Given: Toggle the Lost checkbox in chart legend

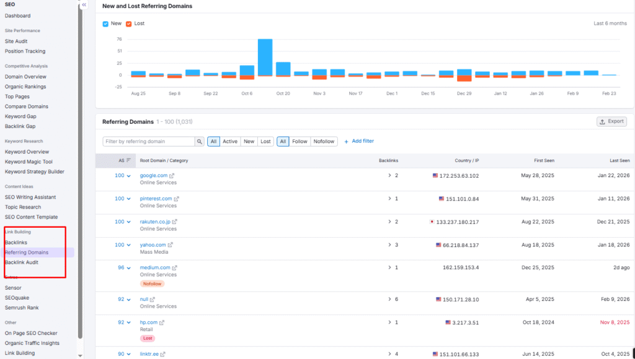Looking at the screenshot, I should pyautogui.click(x=129, y=24).
